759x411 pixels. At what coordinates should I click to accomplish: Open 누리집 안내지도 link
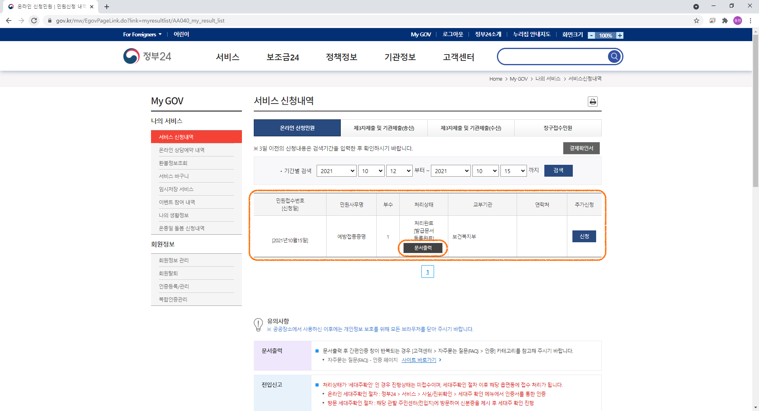pos(532,34)
